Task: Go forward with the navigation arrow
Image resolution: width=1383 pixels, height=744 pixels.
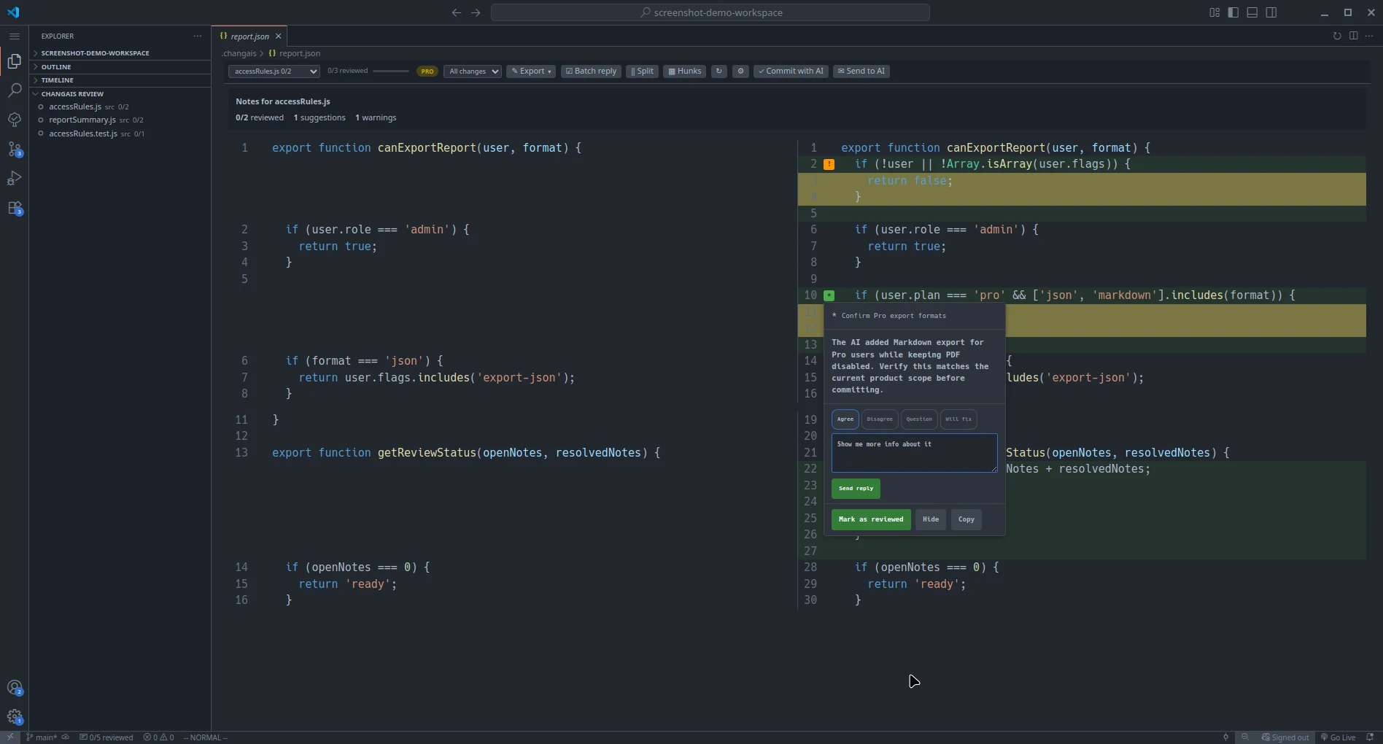Action: coord(476,12)
